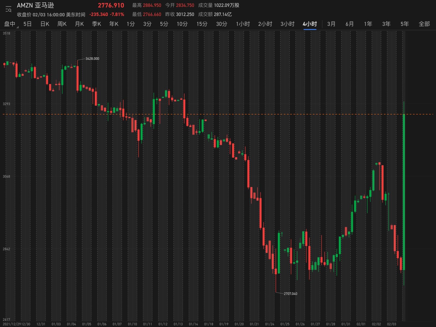436x327 pixels.
Task: Set the range to 全部
Action: click(424, 24)
